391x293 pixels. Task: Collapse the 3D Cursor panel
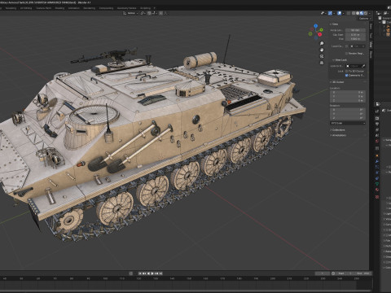(x=337, y=82)
